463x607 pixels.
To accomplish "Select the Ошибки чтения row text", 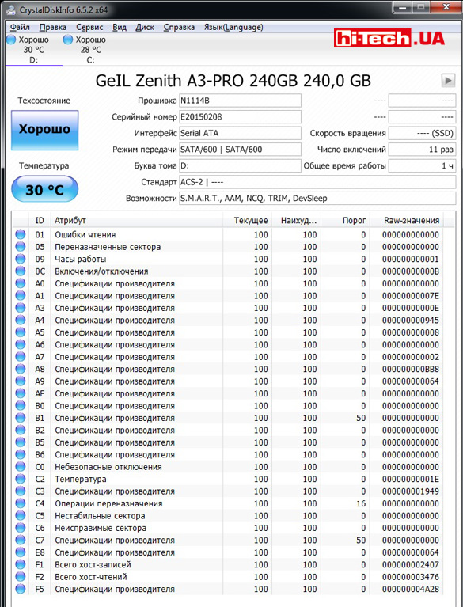I will pyautogui.click(x=85, y=234).
